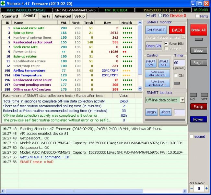Enable the sound checkbox

[x=192, y=136]
